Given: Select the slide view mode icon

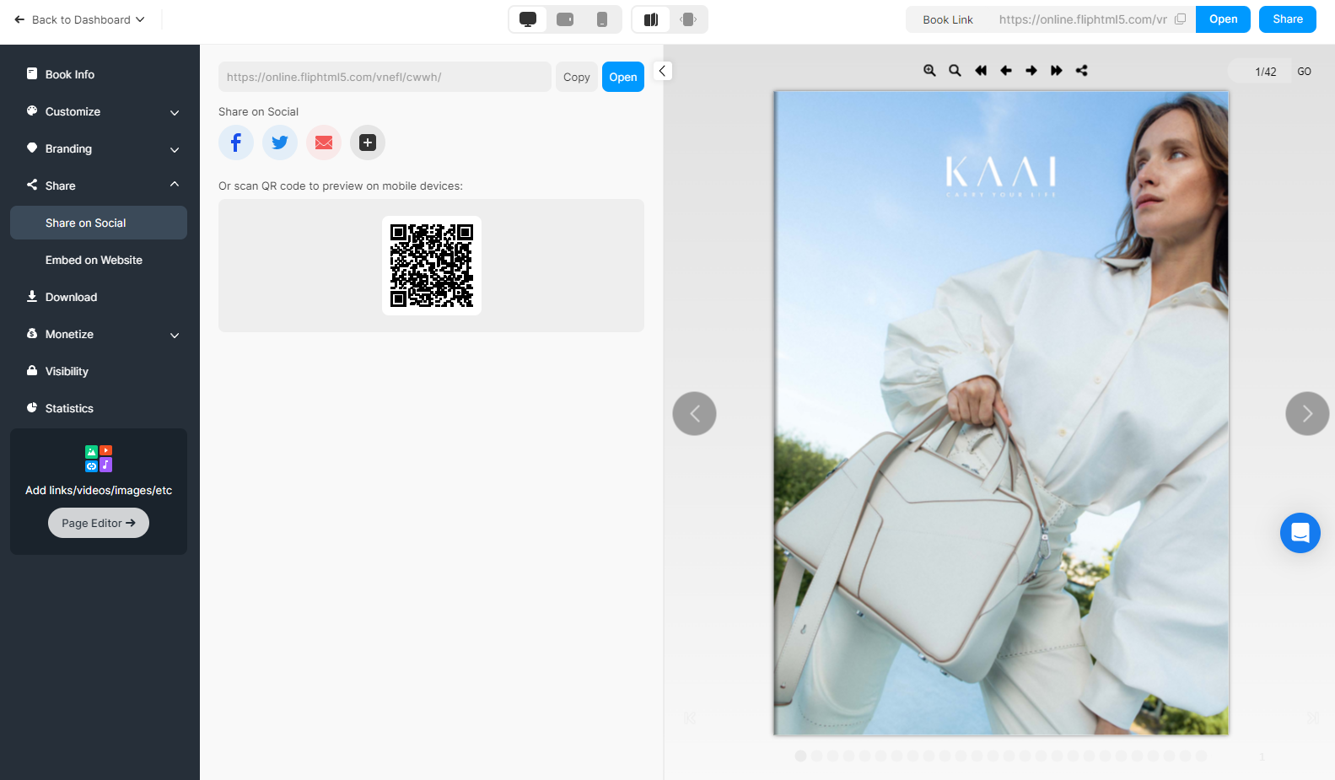Looking at the screenshot, I should click(x=688, y=19).
